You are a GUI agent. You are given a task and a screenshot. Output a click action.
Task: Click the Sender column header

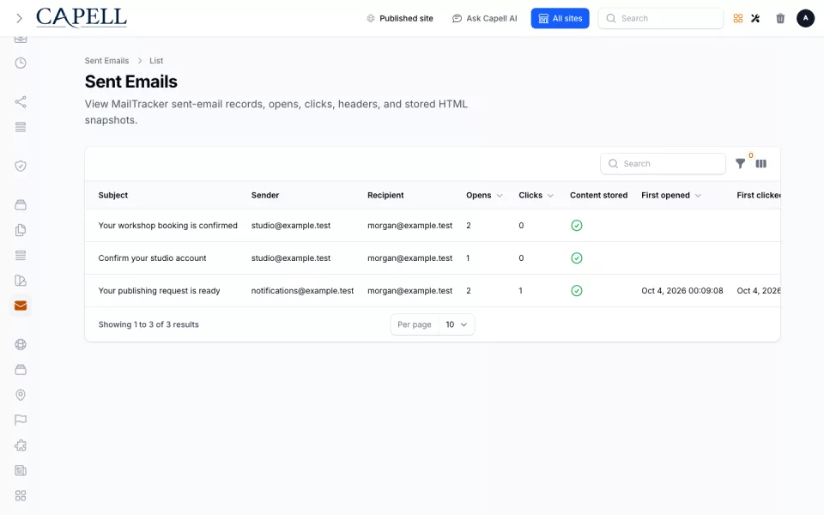pyautogui.click(x=265, y=196)
